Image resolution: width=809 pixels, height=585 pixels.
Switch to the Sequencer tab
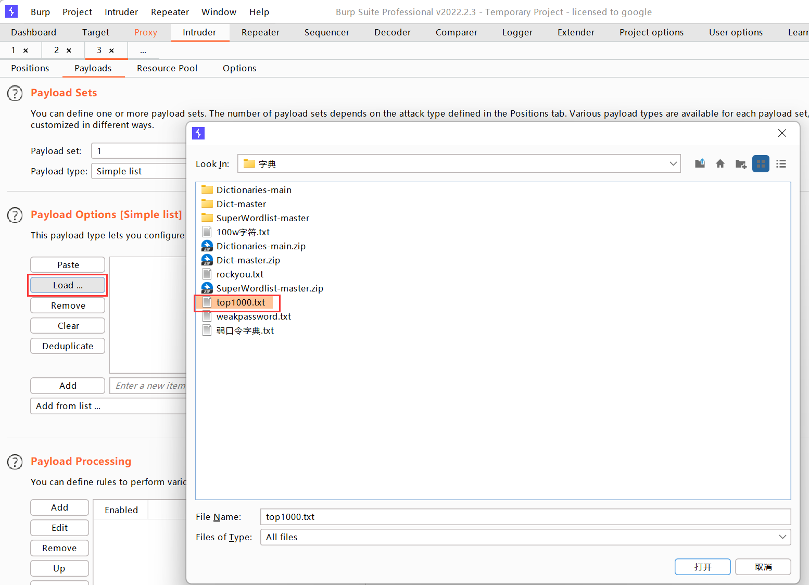coord(327,32)
